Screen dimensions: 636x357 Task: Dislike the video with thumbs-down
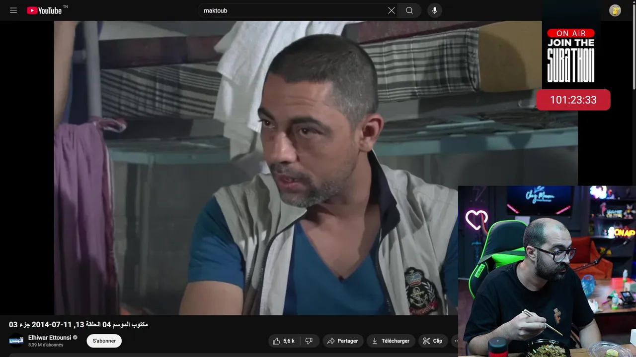tap(309, 341)
